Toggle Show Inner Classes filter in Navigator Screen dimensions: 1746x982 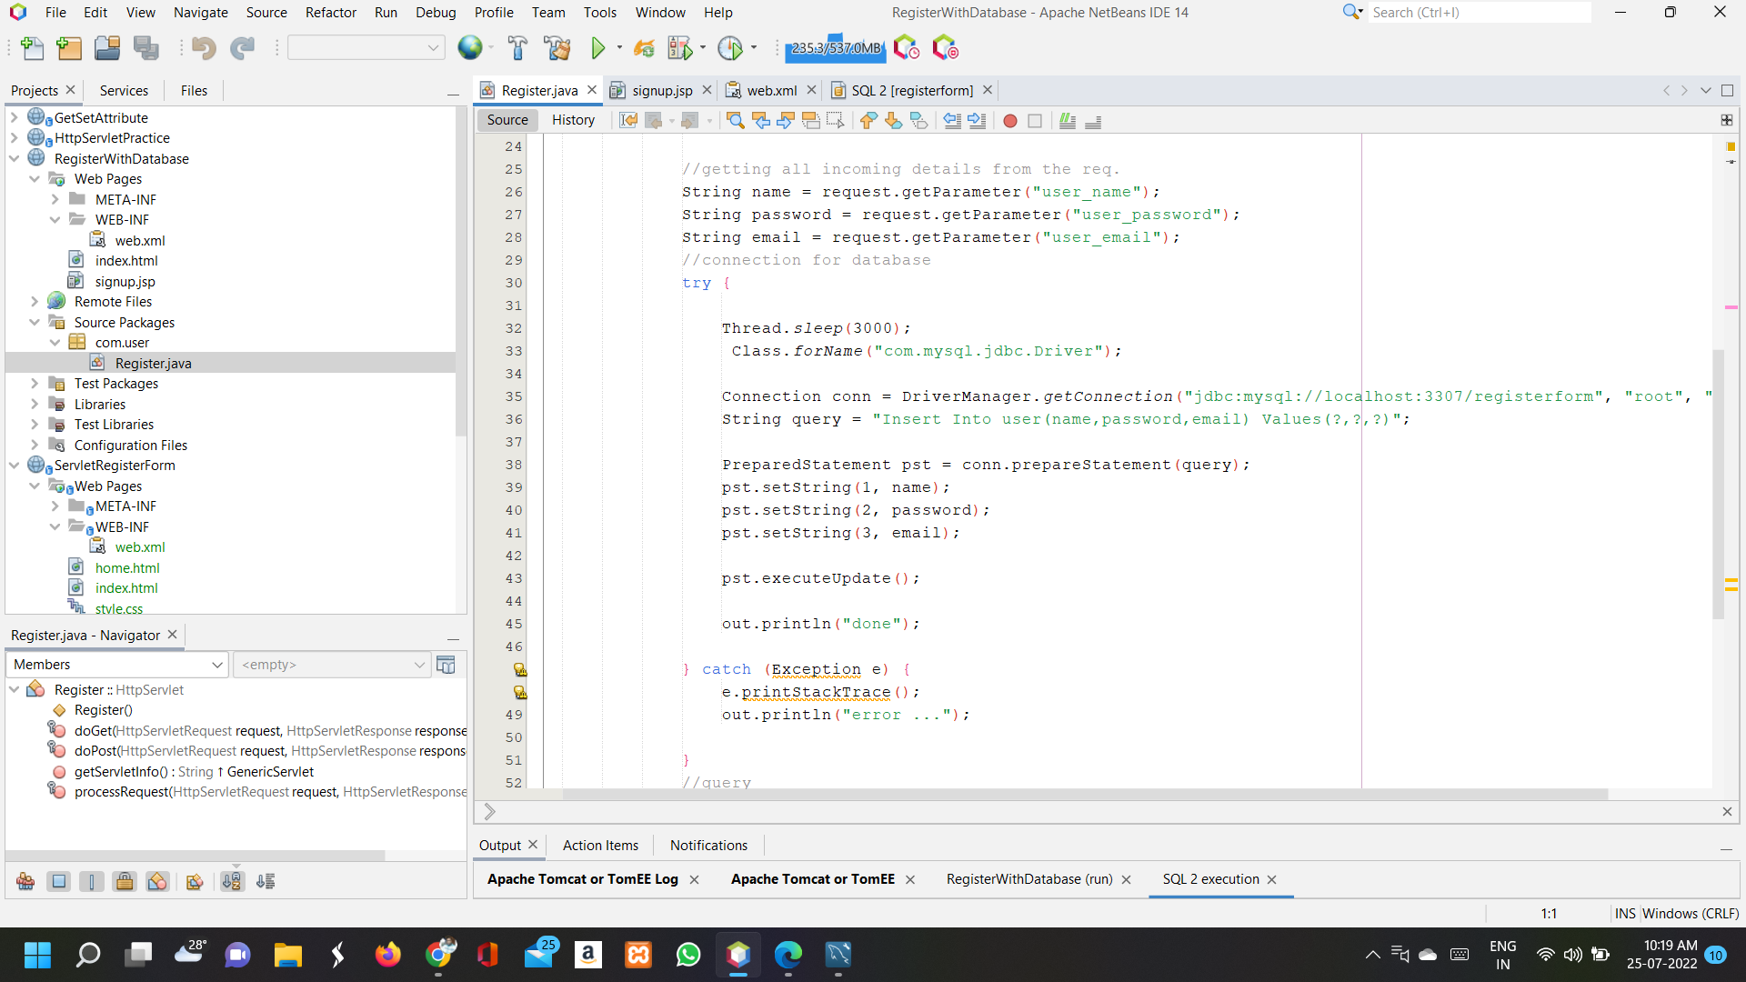[157, 881]
